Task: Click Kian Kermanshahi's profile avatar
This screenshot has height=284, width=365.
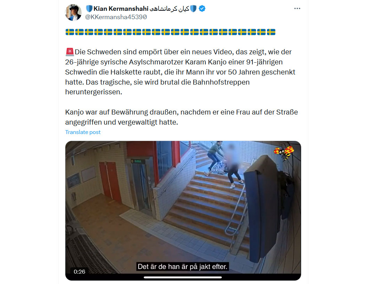Action: click(73, 13)
